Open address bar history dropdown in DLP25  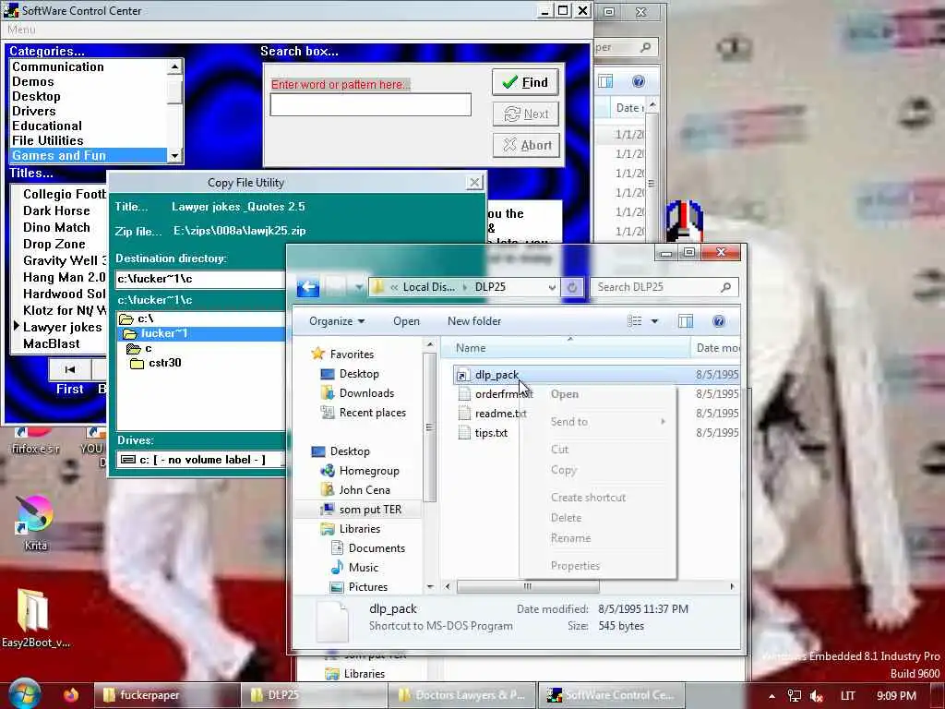tap(552, 288)
